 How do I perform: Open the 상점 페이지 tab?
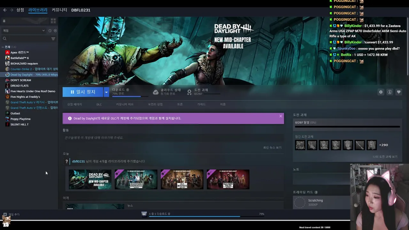74,104
